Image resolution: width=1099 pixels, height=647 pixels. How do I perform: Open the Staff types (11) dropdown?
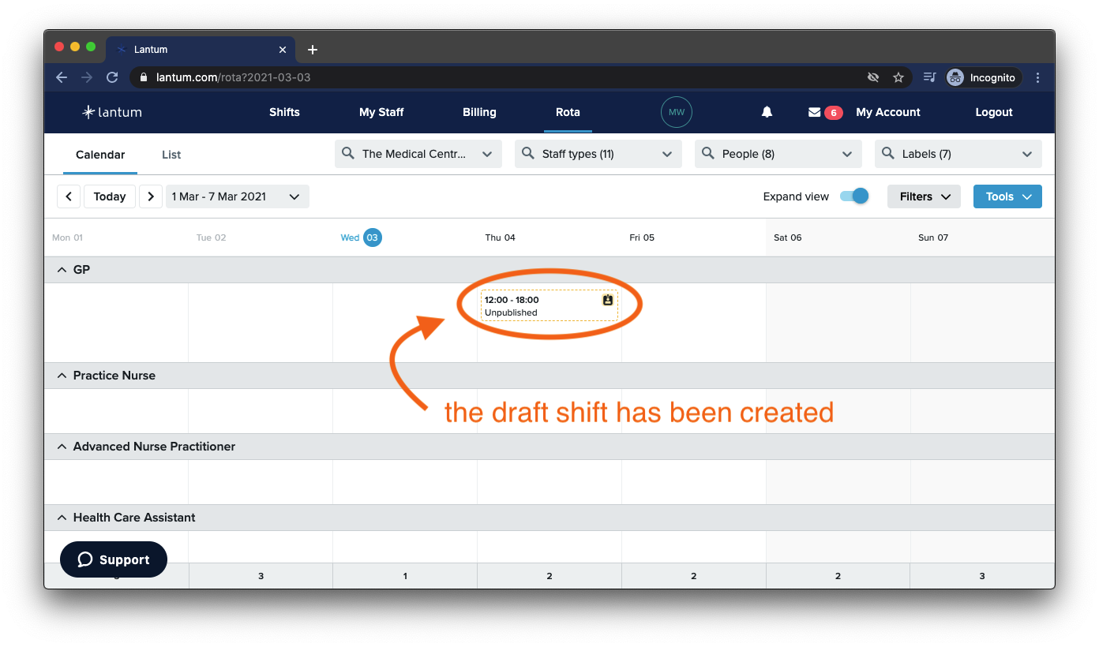(598, 154)
